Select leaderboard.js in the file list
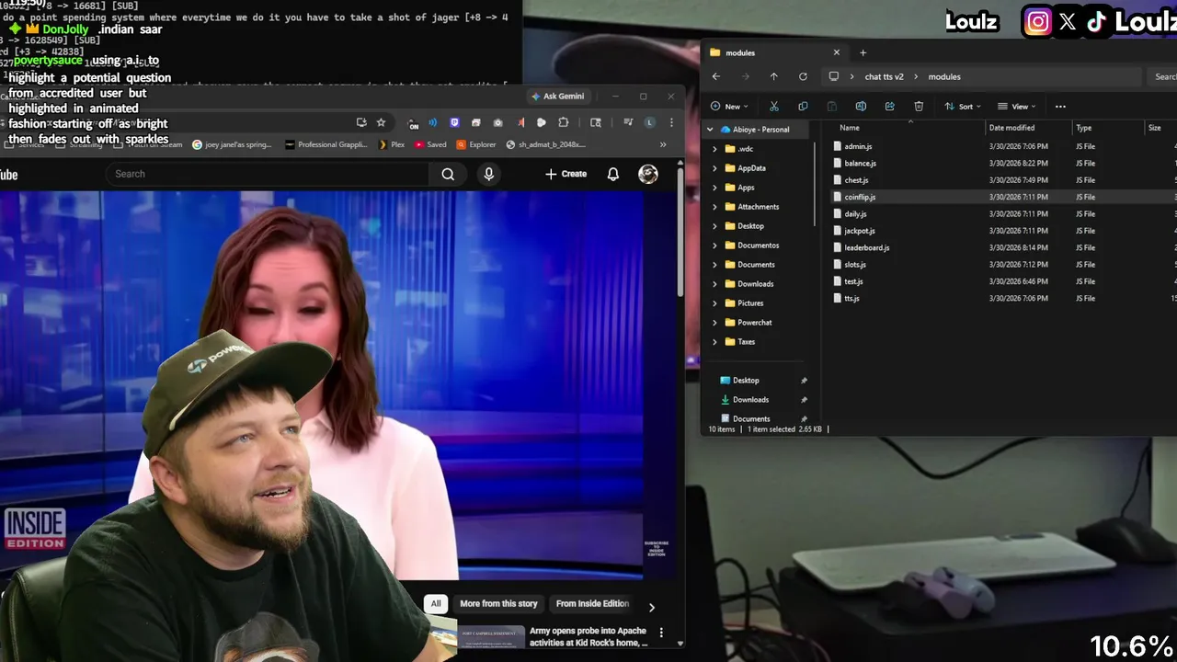Screen dimensions: 1177x662 [866, 247]
